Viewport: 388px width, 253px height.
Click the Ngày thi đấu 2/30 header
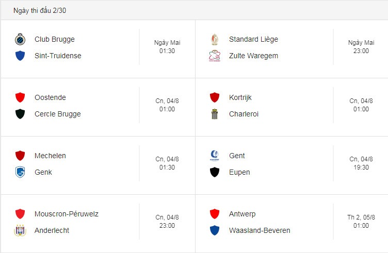[40, 10]
